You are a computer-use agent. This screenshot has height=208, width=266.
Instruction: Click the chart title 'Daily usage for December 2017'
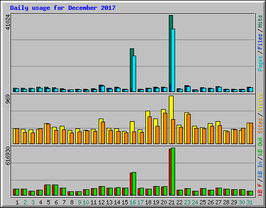63,8
